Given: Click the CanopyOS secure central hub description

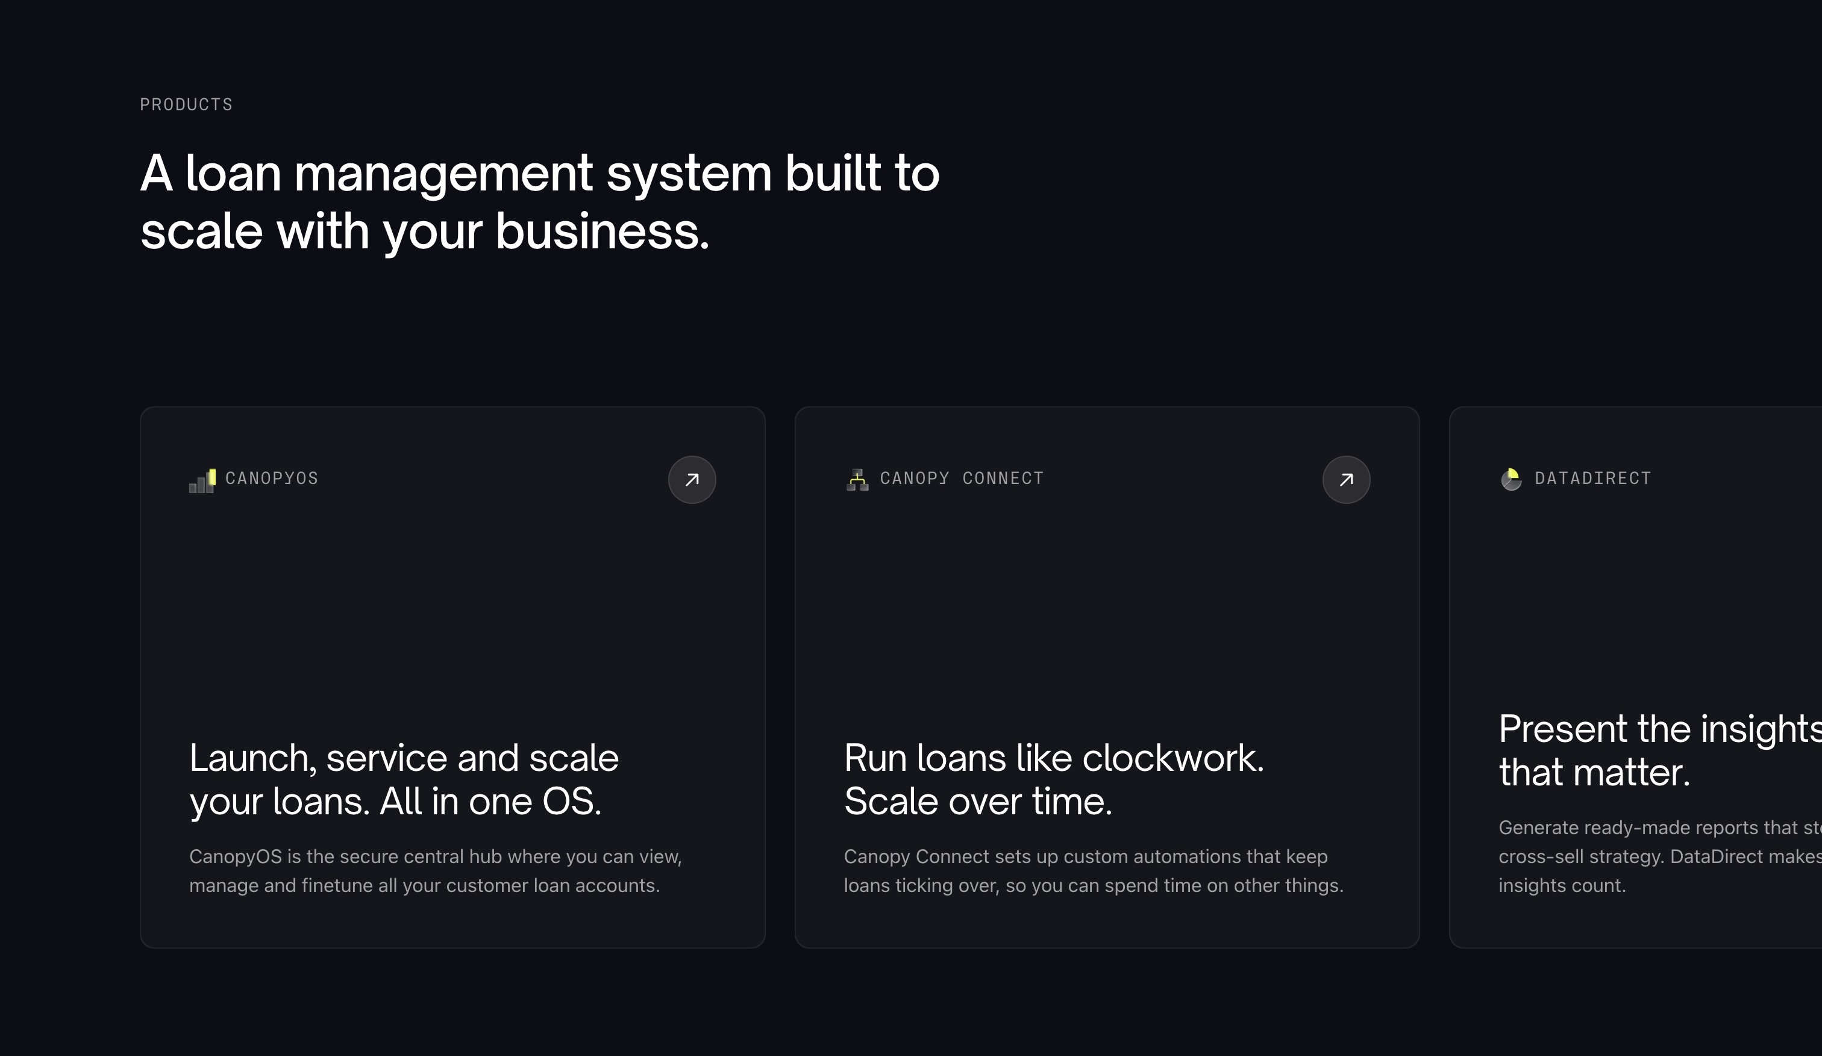Looking at the screenshot, I should point(435,871).
